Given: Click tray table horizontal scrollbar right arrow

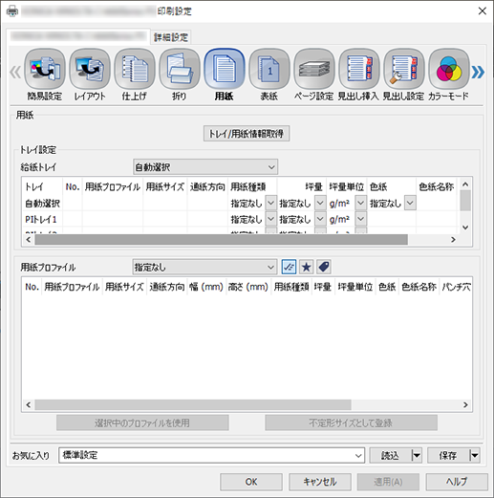Looking at the screenshot, I should click(x=453, y=240).
